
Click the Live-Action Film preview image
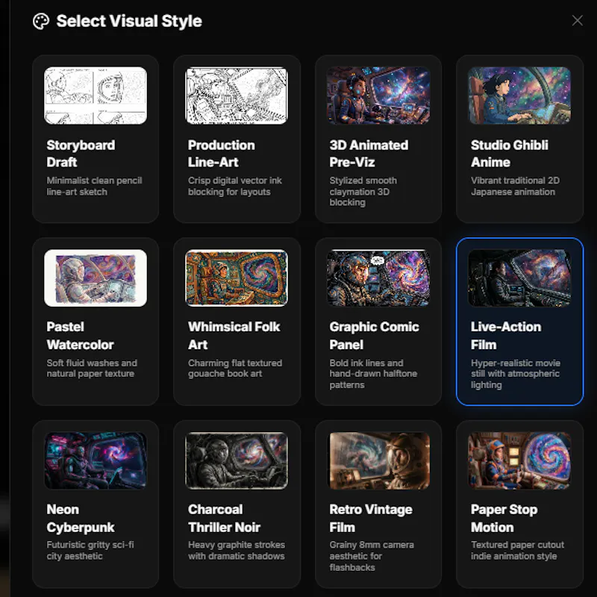tap(519, 278)
